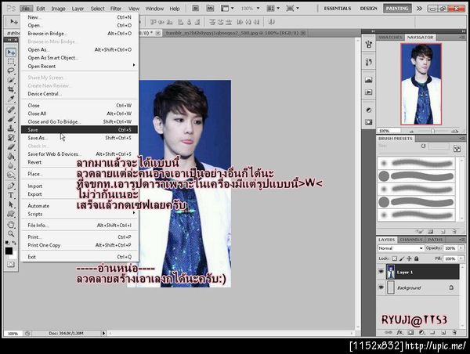Click the fx layer style icon
470x354 pixels.
[x=399, y=332]
